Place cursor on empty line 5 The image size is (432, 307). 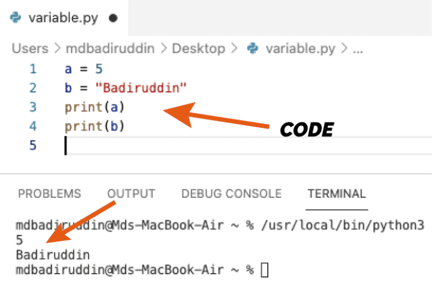tap(248, 145)
